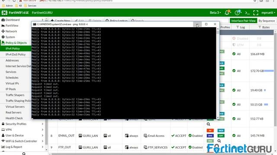This screenshot has height=155, width=277.
Task: Open Traffic Shapers menu item
Action: click(16, 95)
